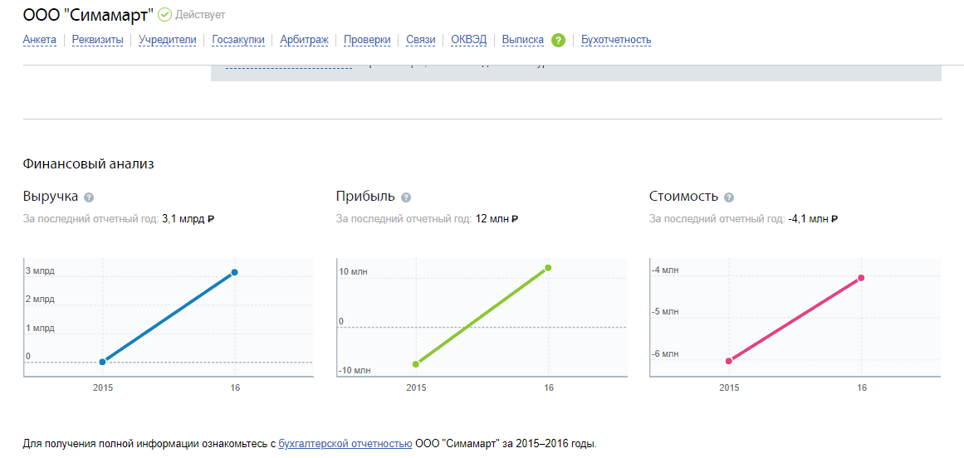964x458 pixels.
Task: Open the Бухотчетность section
Action: click(615, 40)
